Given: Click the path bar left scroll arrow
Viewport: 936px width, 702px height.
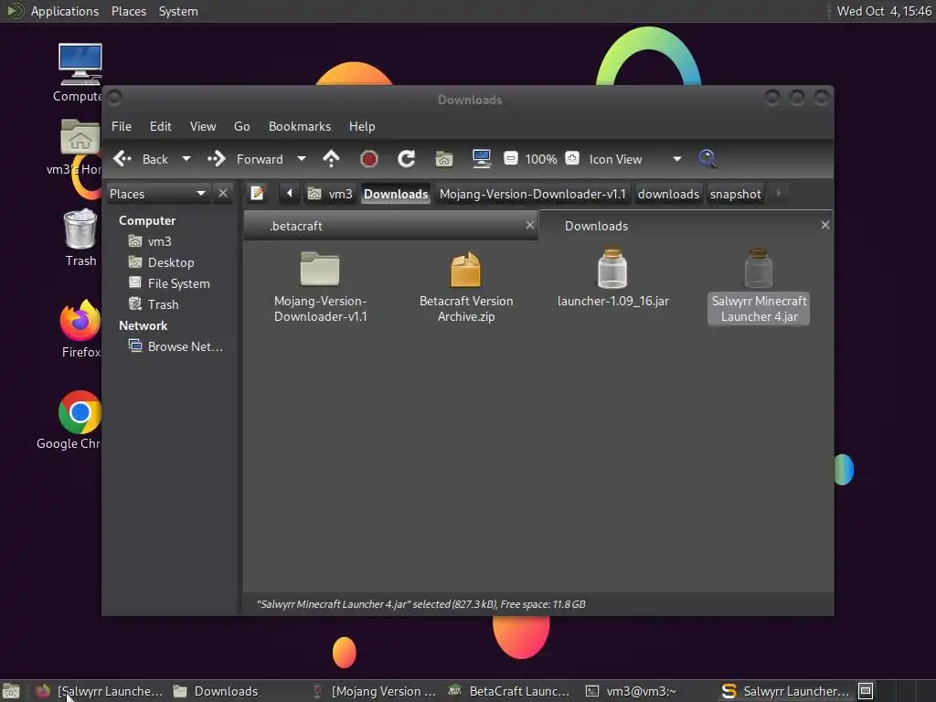Looking at the screenshot, I should click(x=290, y=194).
